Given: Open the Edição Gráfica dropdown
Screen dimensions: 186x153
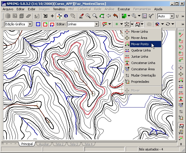Looking at the screenshot, I should point(30,24).
